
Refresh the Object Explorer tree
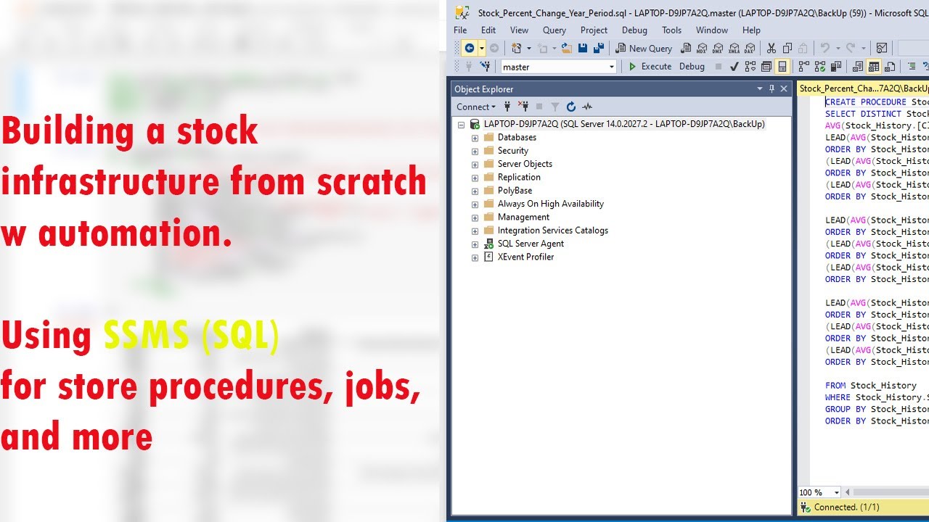(571, 107)
